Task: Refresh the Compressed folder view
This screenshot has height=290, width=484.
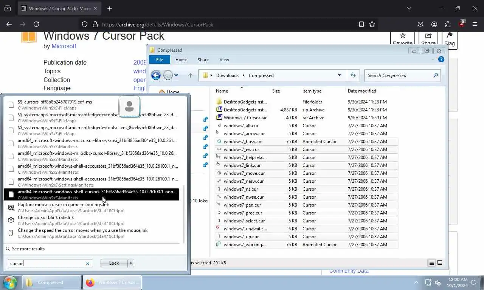Action: 353,75
